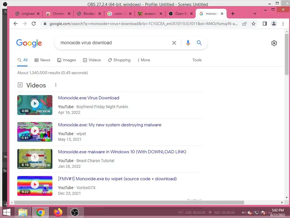
Task: Open Monoxide.exe Virus Download link
Action: point(89,98)
